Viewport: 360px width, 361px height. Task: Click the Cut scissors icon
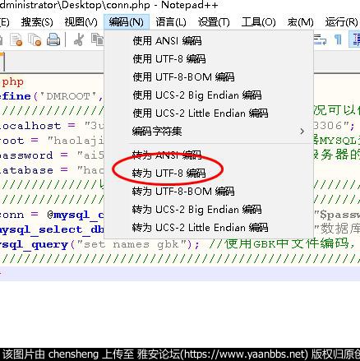coord(78,40)
